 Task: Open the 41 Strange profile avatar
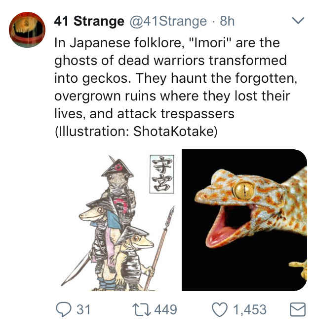pyautogui.click(x=27, y=30)
